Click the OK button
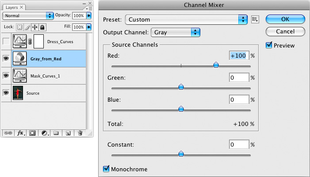This screenshot has width=310, height=177. [285, 19]
